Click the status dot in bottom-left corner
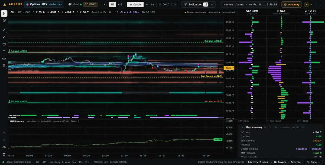Screen dimensions: 325x165 (3, 162)
